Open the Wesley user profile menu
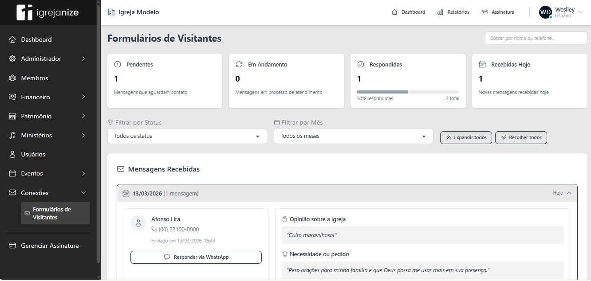 click(x=561, y=12)
